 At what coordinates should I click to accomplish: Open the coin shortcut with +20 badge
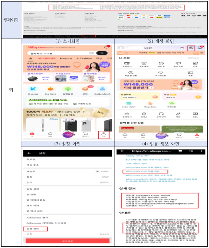85,89
